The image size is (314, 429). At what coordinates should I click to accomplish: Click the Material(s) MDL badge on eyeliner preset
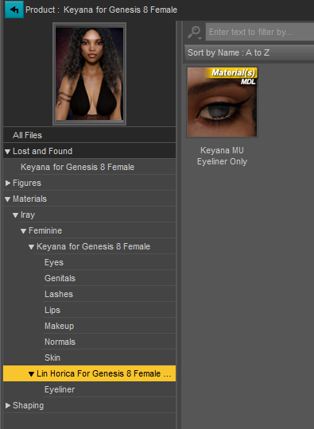(234, 76)
